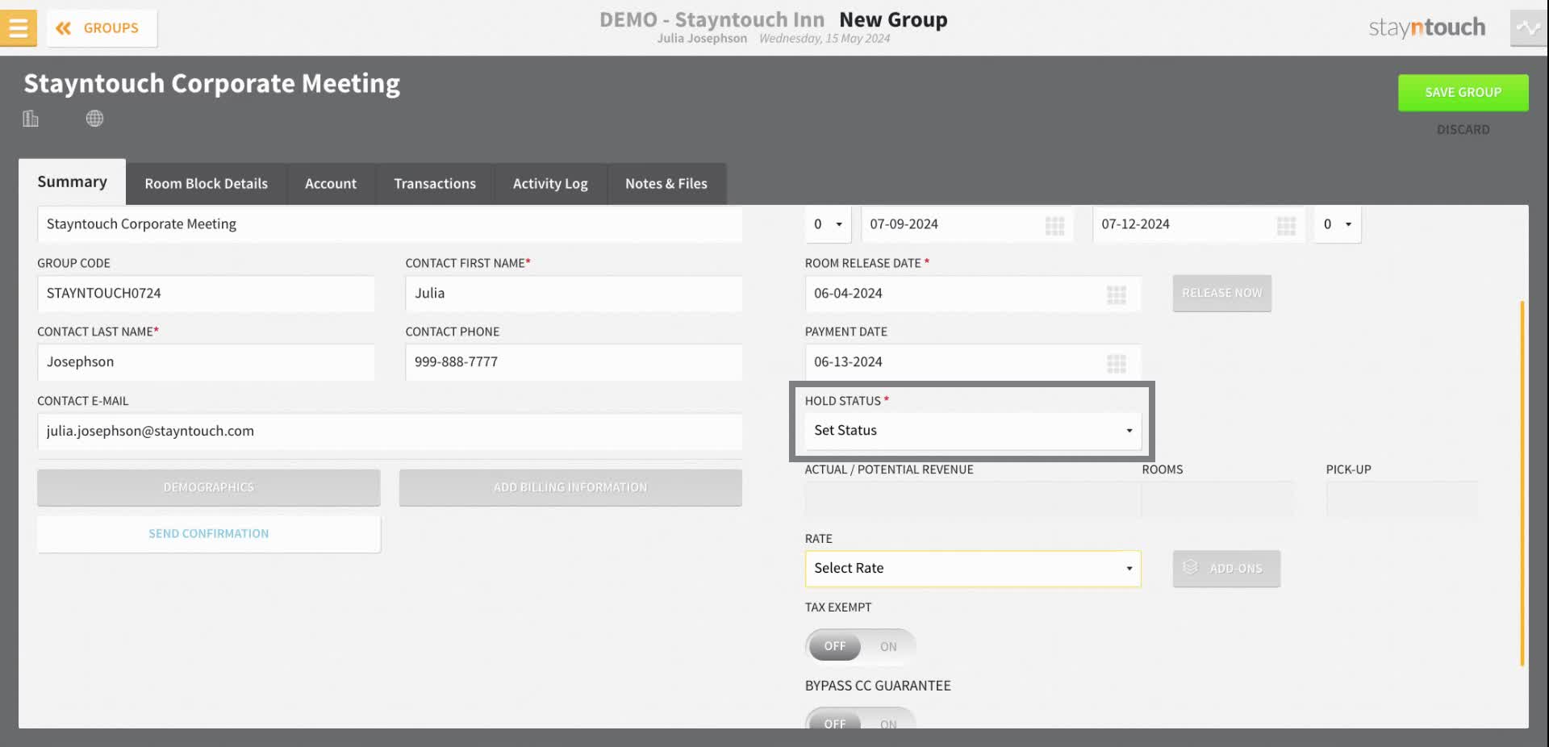
Task: Click the Contact First Name field Julia
Action: coord(574,294)
